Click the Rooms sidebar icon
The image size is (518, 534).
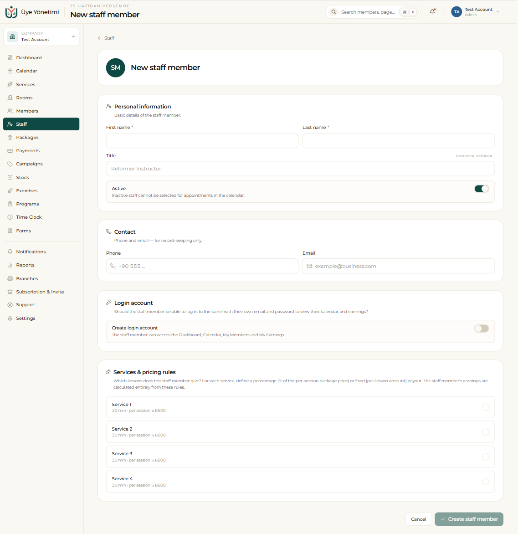coord(10,98)
